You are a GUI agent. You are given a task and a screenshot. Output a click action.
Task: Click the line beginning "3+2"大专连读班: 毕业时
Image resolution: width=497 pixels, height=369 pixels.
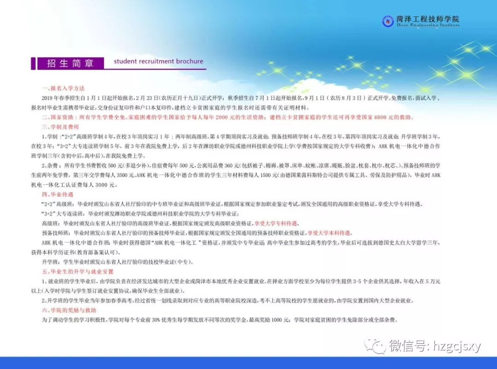140,214
